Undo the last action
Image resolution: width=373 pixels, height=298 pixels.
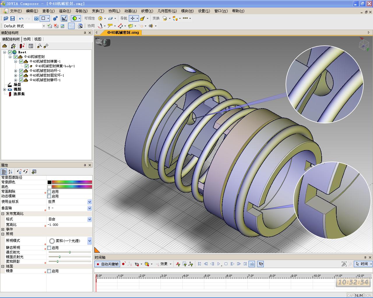point(21,18)
